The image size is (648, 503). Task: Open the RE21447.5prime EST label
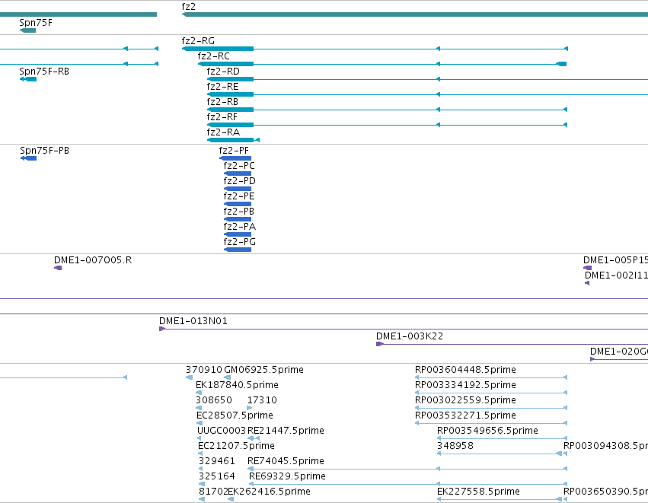click(x=286, y=431)
